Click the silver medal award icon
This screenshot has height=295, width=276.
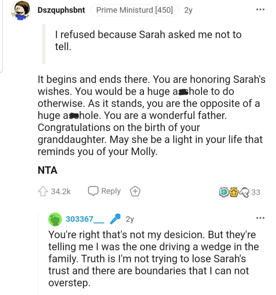tap(224, 192)
